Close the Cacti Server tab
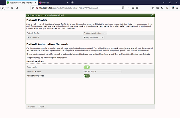 click(35, 3)
